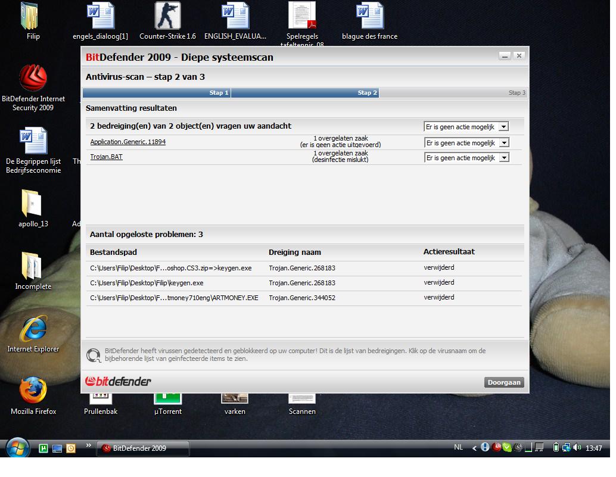Screen dimensions: 616x477
Task: Close the BitDefender scan window
Action: tap(519, 56)
